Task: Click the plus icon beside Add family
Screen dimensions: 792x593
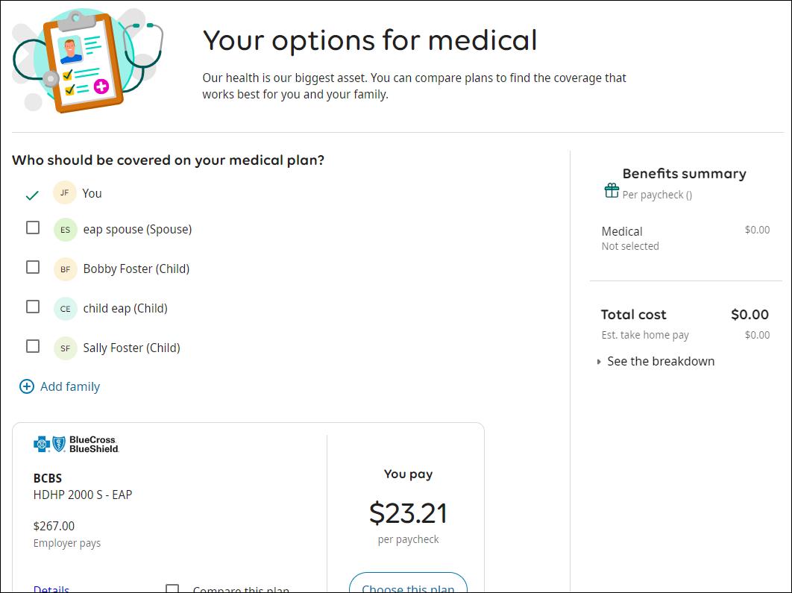Action: 27,386
